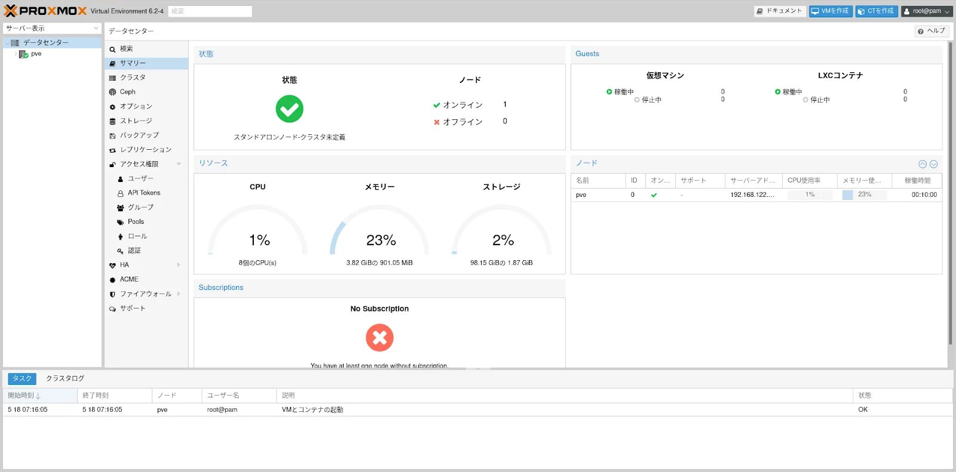Click the ドキュメント button
The height and width of the screenshot is (472, 956).
coord(780,11)
